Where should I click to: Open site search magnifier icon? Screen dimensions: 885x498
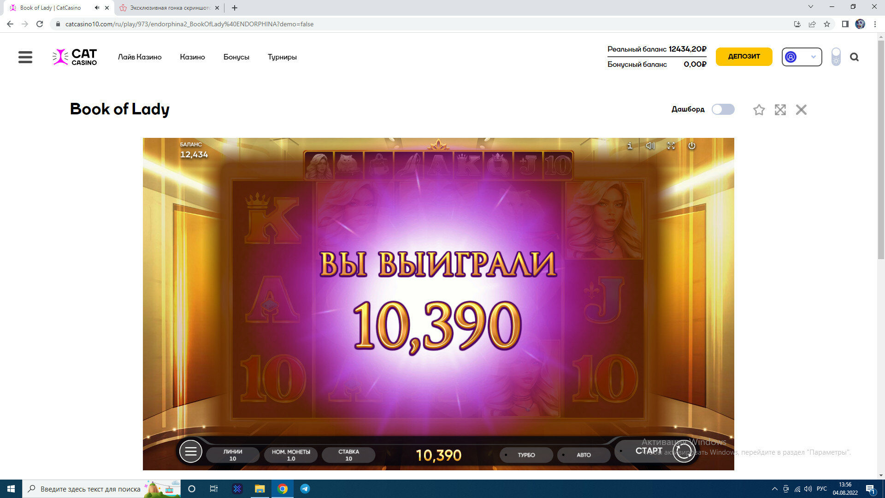click(854, 57)
